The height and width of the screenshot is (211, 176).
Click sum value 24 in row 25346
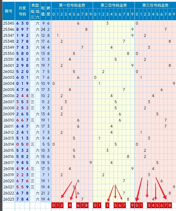pyautogui.click(x=43, y=29)
